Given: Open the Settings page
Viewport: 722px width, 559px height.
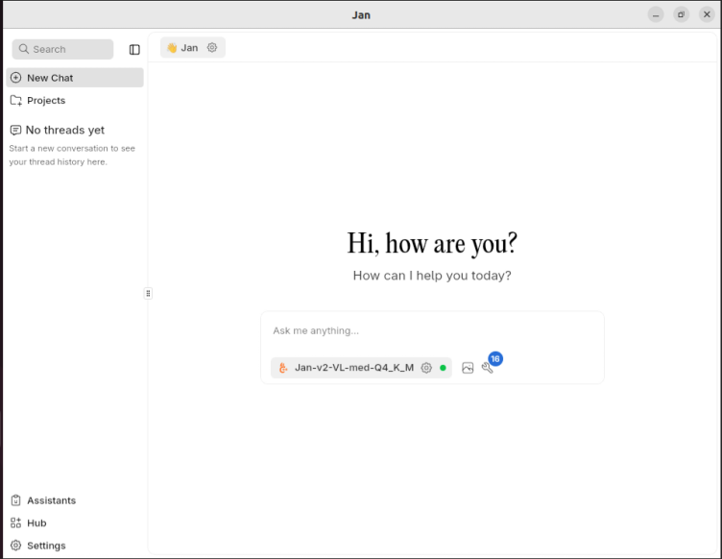Looking at the screenshot, I should pos(75,546).
